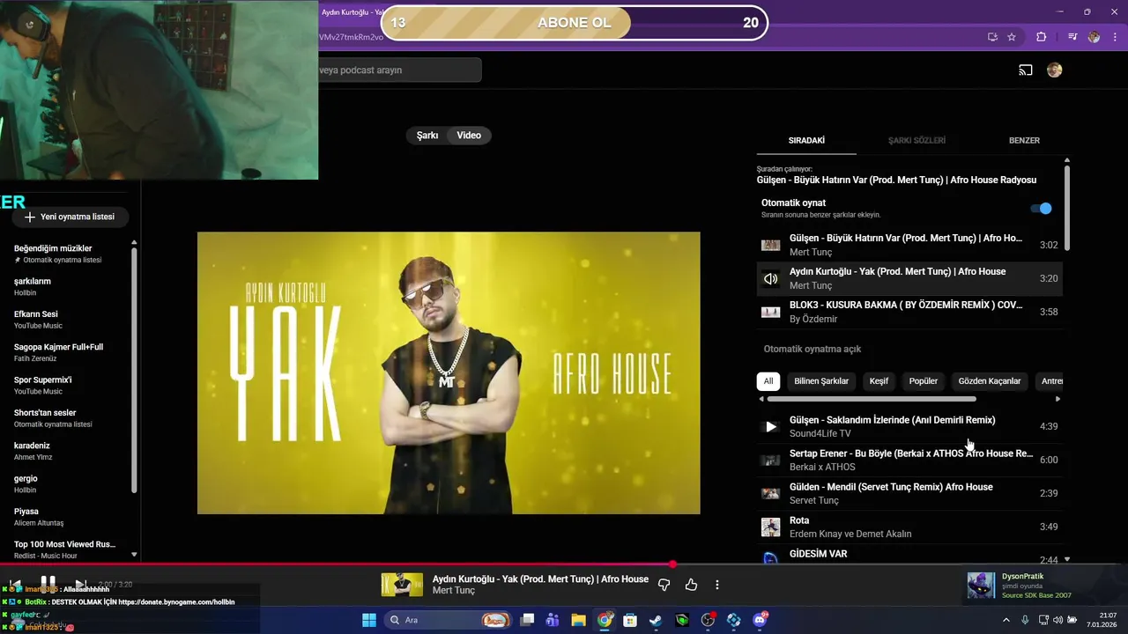The height and width of the screenshot is (634, 1128).
Task: Open the taskbar volume icon
Action: 1057,620
